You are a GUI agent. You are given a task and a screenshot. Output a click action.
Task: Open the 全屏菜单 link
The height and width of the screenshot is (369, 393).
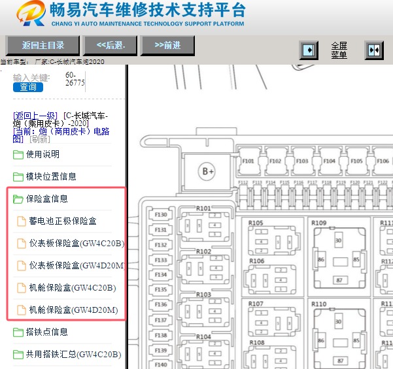(x=339, y=50)
